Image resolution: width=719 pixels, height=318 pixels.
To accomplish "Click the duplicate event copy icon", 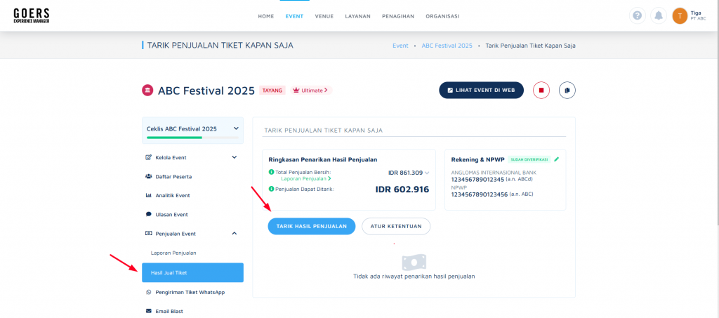I will point(567,91).
